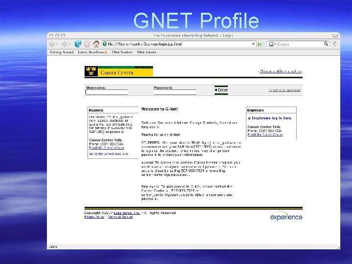Open the address bar history dropdown arrow

253,44
